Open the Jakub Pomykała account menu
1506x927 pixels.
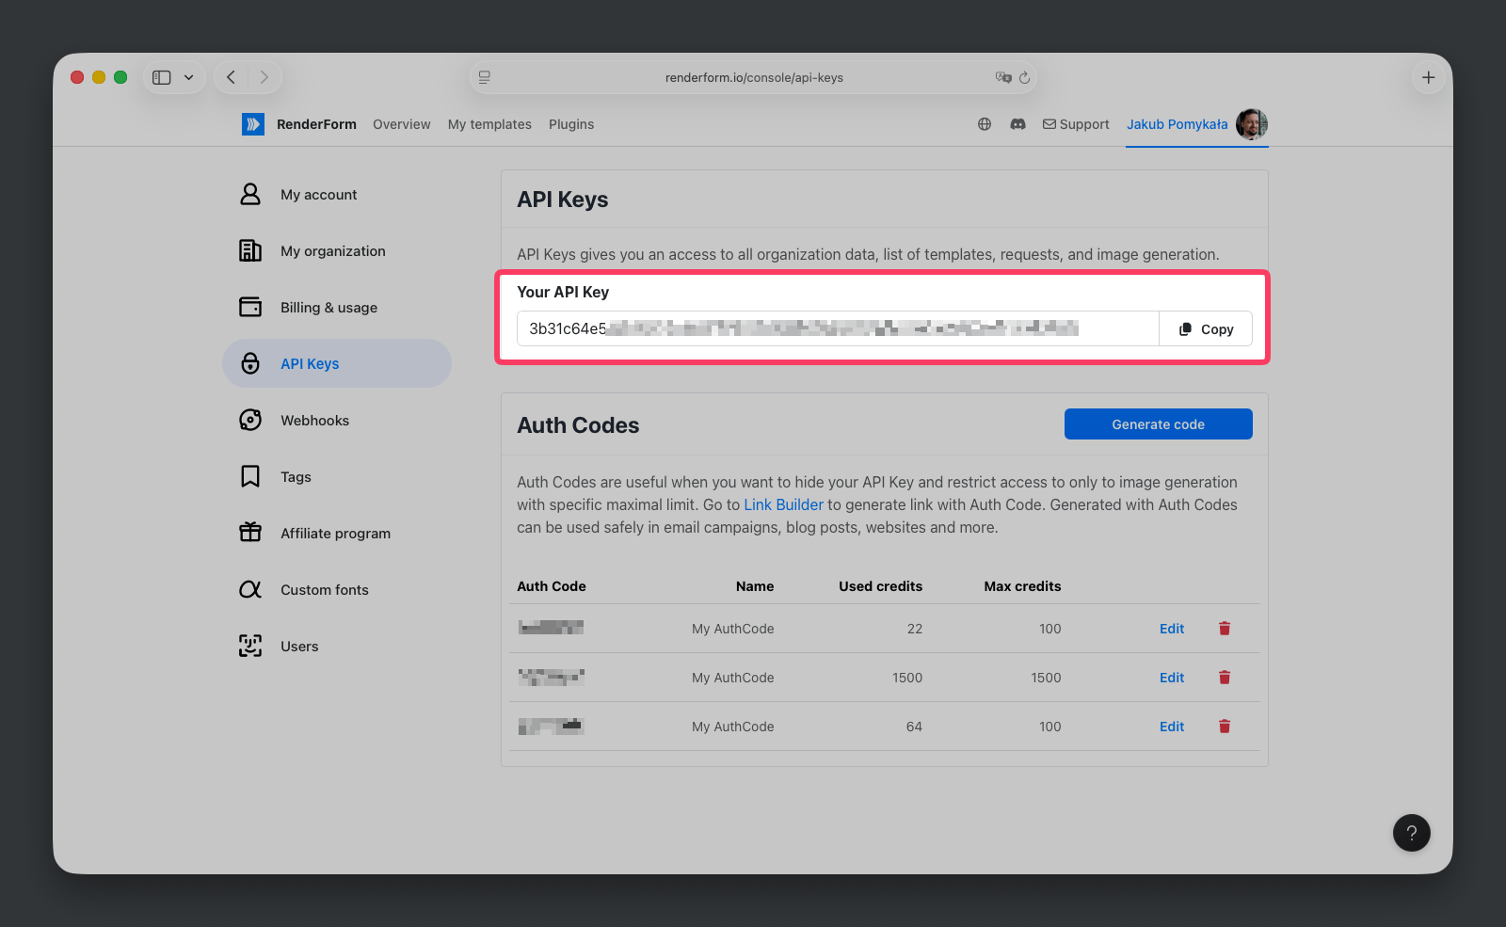pos(1178,124)
